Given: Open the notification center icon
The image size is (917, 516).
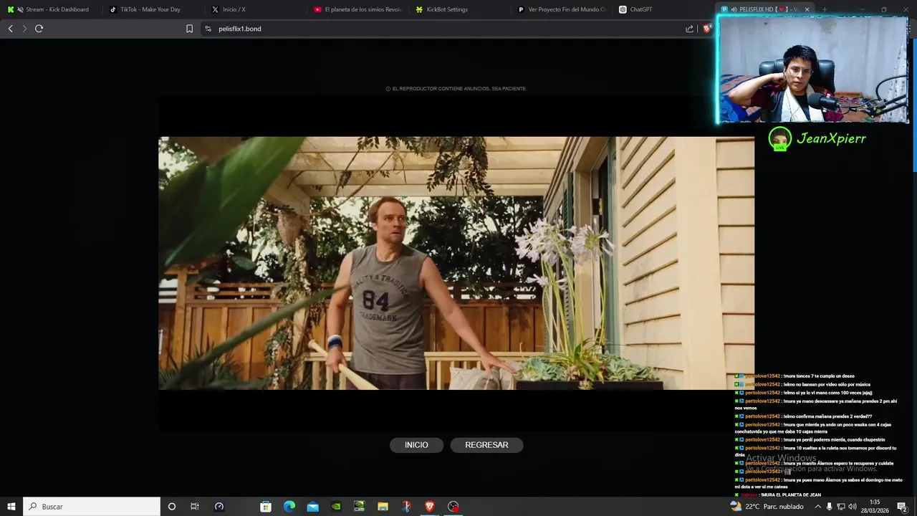Looking at the screenshot, I should pos(902,507).
